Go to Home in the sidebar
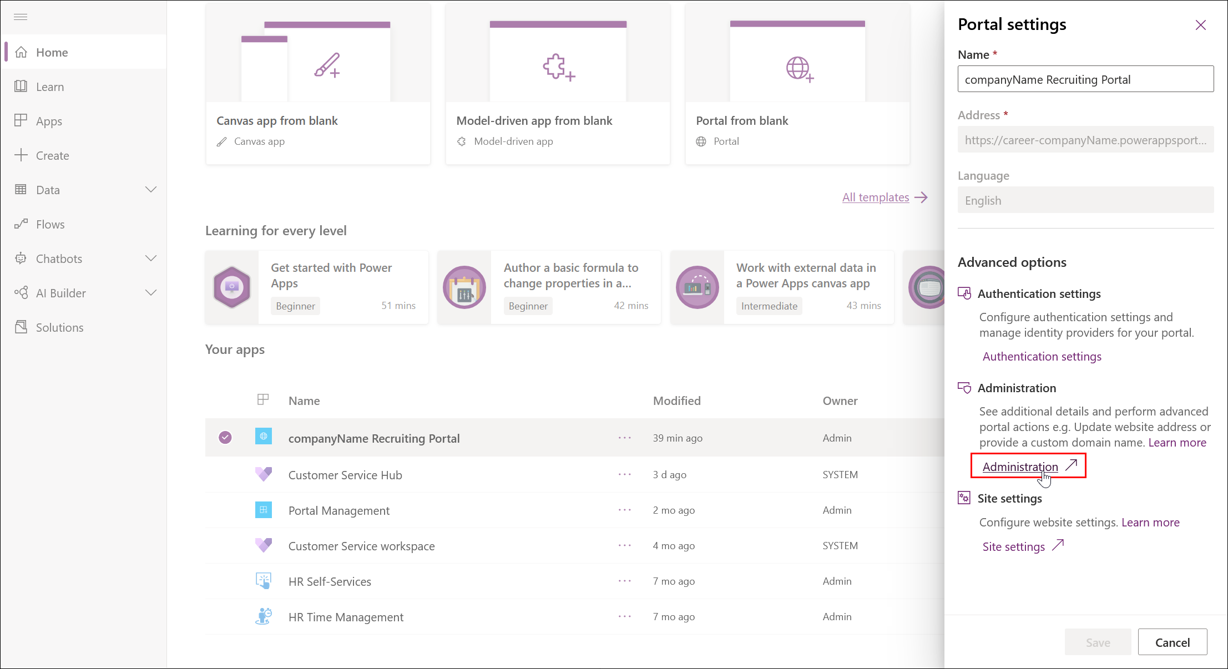 click(83, 52)
